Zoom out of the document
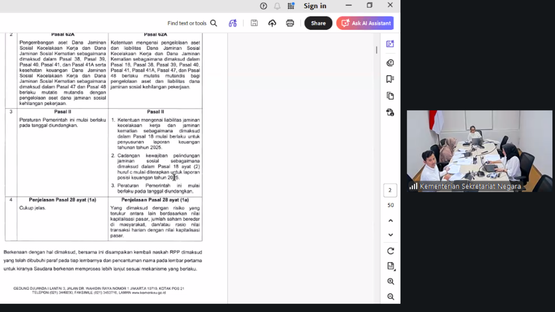This screenshot has height=312, width=555. pos(391,297)
